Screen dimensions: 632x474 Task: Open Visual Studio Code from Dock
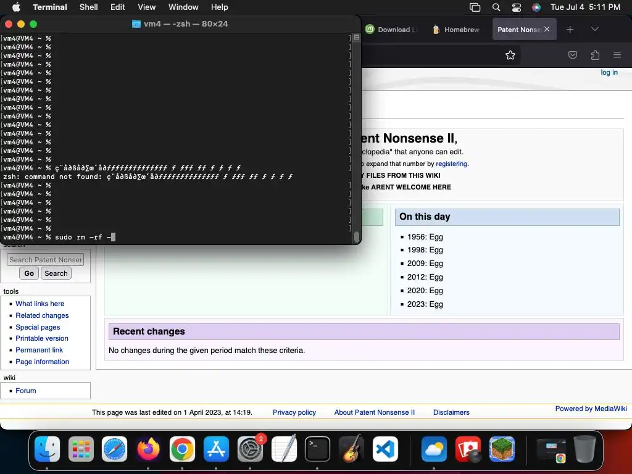pos(385,449)
